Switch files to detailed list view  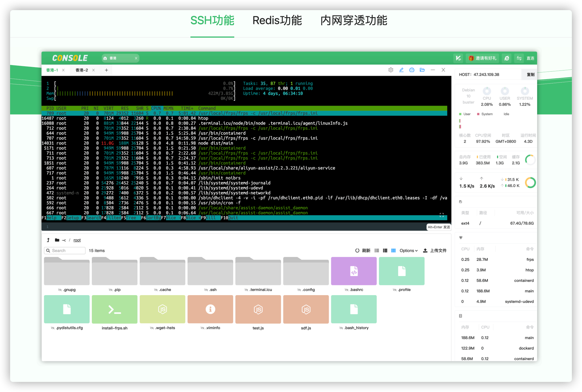click(385, 250)
